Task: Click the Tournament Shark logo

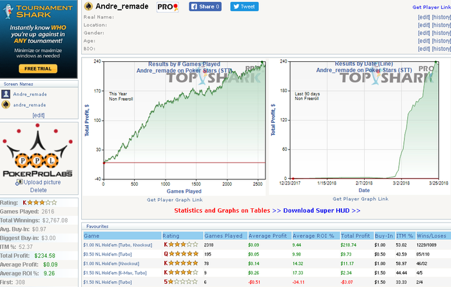Action: [x=37, y=12]
